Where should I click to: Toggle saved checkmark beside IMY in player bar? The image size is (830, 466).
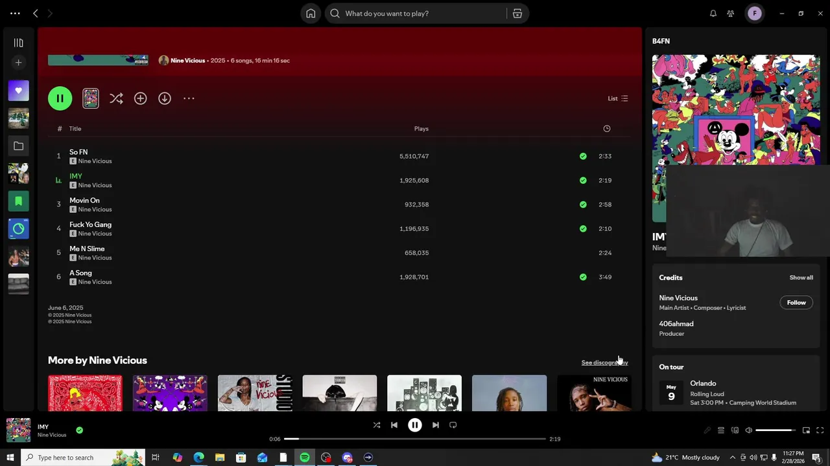(x=79, y=430)
